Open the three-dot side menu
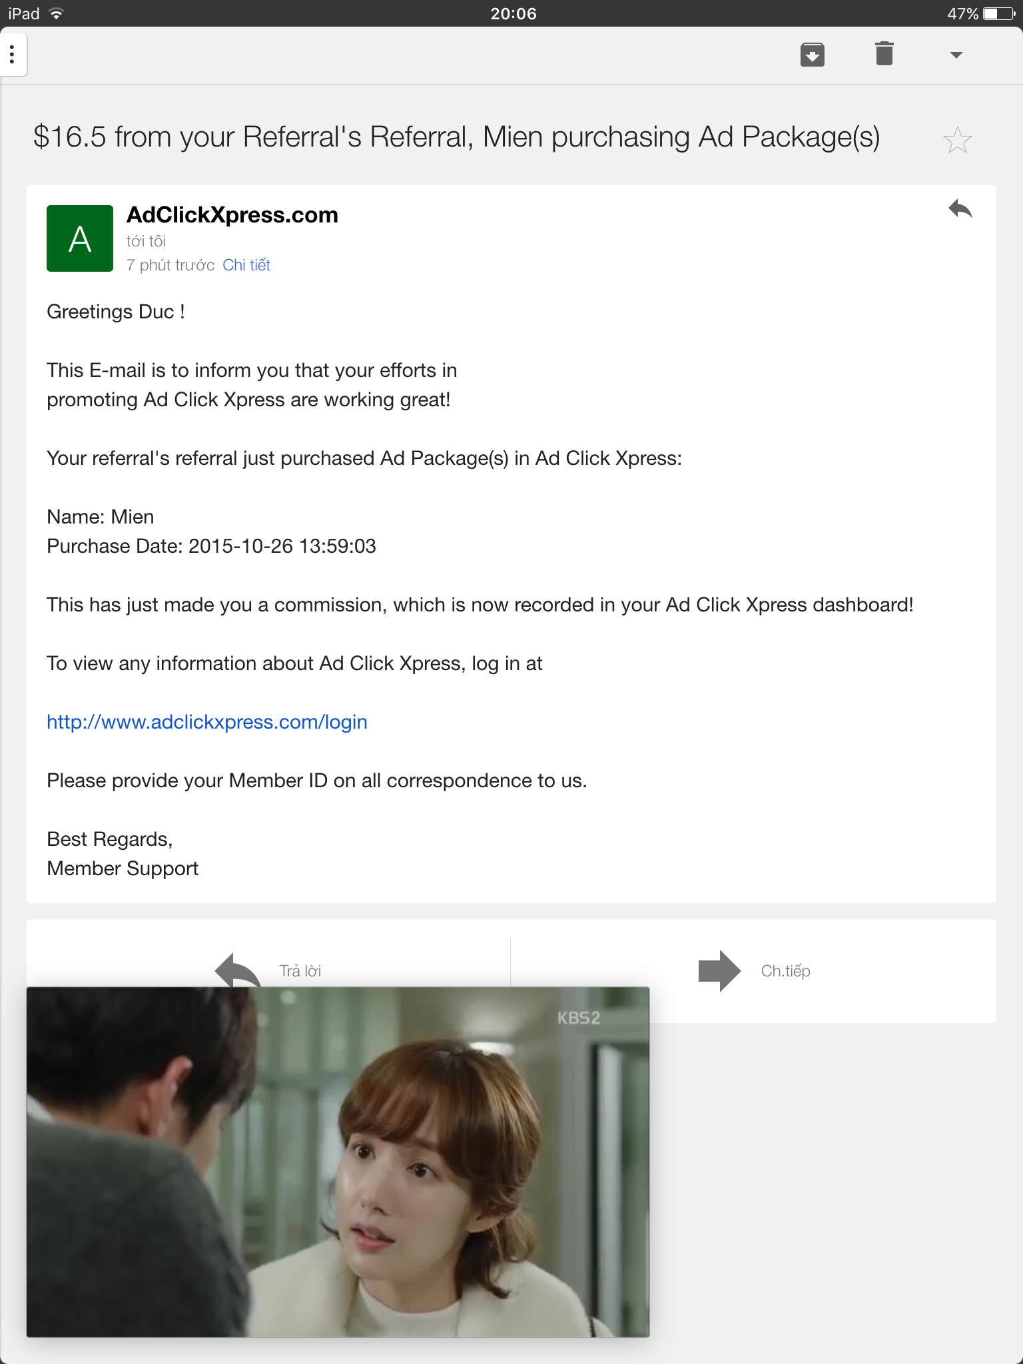This screenshot has height=1364, width=1023. pos(12,55)
